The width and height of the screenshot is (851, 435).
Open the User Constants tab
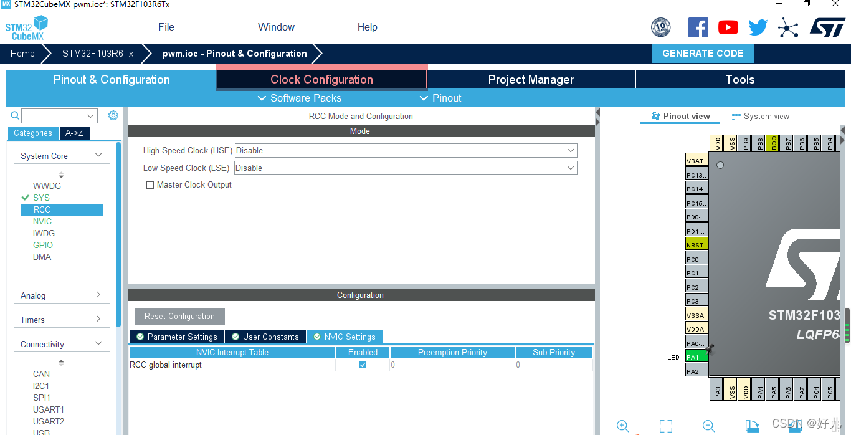pyautogui.click(x=265, y=337)
